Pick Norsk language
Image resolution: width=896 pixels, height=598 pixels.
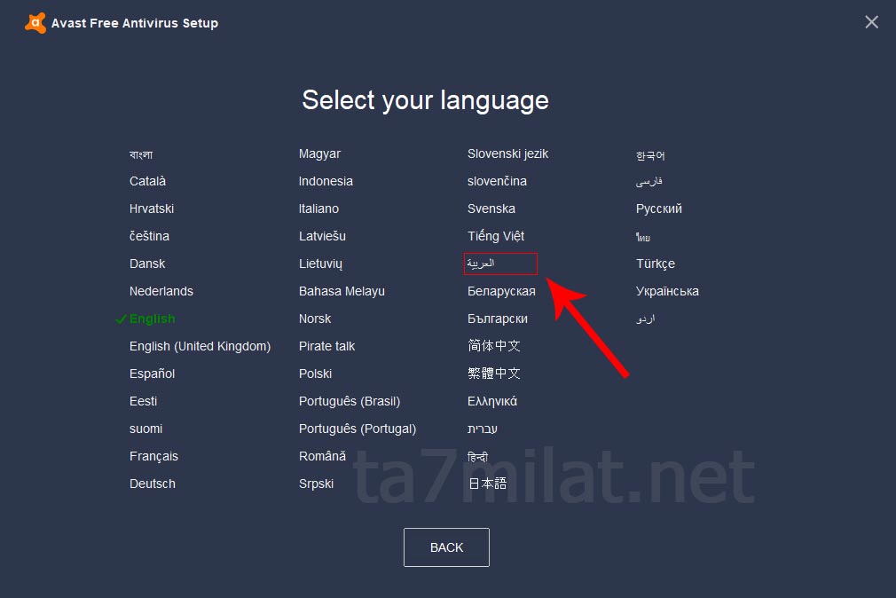tap(315, 319)
